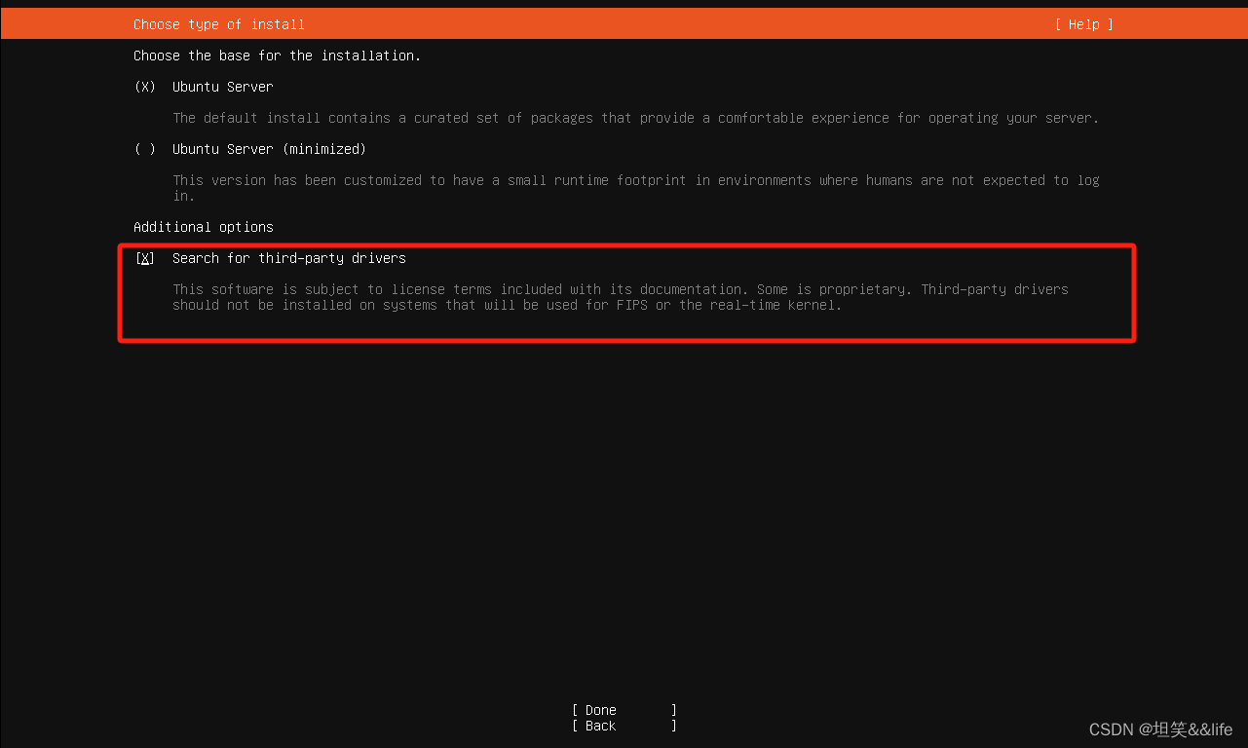
Task: Click description starting 'This version has been customized'
Action: pos(636,188)
